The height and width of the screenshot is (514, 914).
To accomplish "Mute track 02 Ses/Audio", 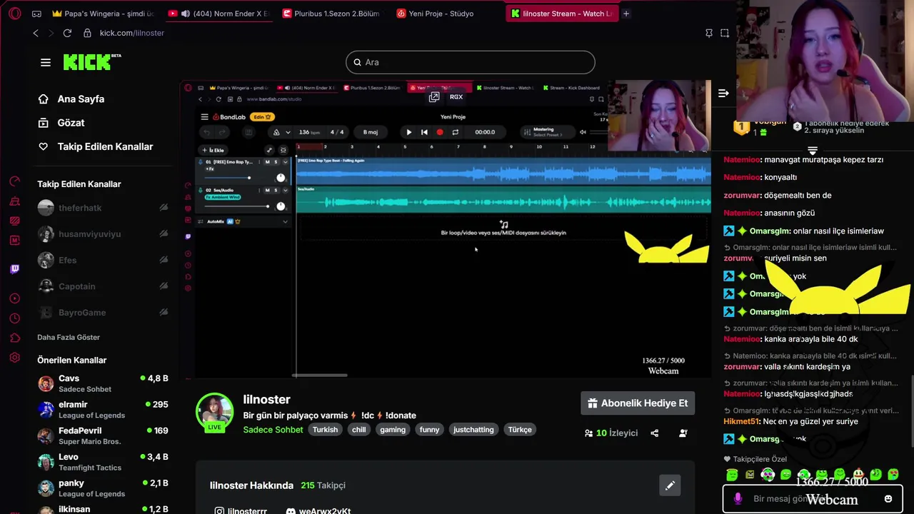I will click(x=268, y=190).
